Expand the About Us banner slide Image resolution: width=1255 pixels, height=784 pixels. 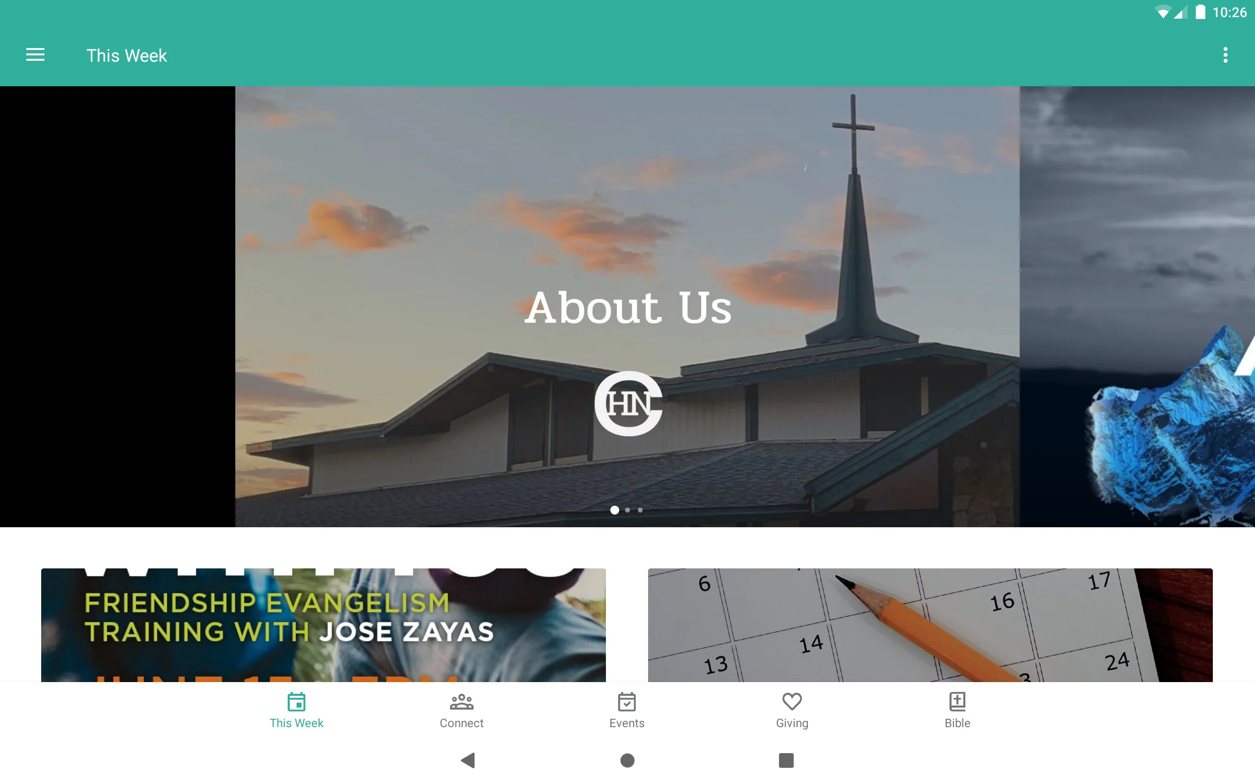click(x=627, y=306)
